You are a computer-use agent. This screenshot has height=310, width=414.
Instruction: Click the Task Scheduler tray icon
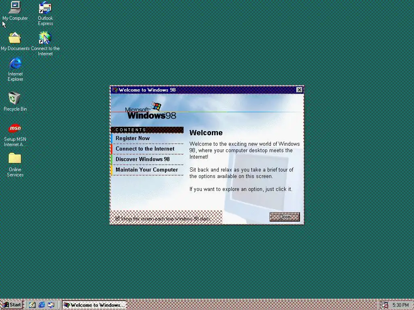pyautogui.click(x=385, y=305)
